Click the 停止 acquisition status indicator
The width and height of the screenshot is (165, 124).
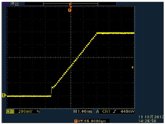(15, 4)
